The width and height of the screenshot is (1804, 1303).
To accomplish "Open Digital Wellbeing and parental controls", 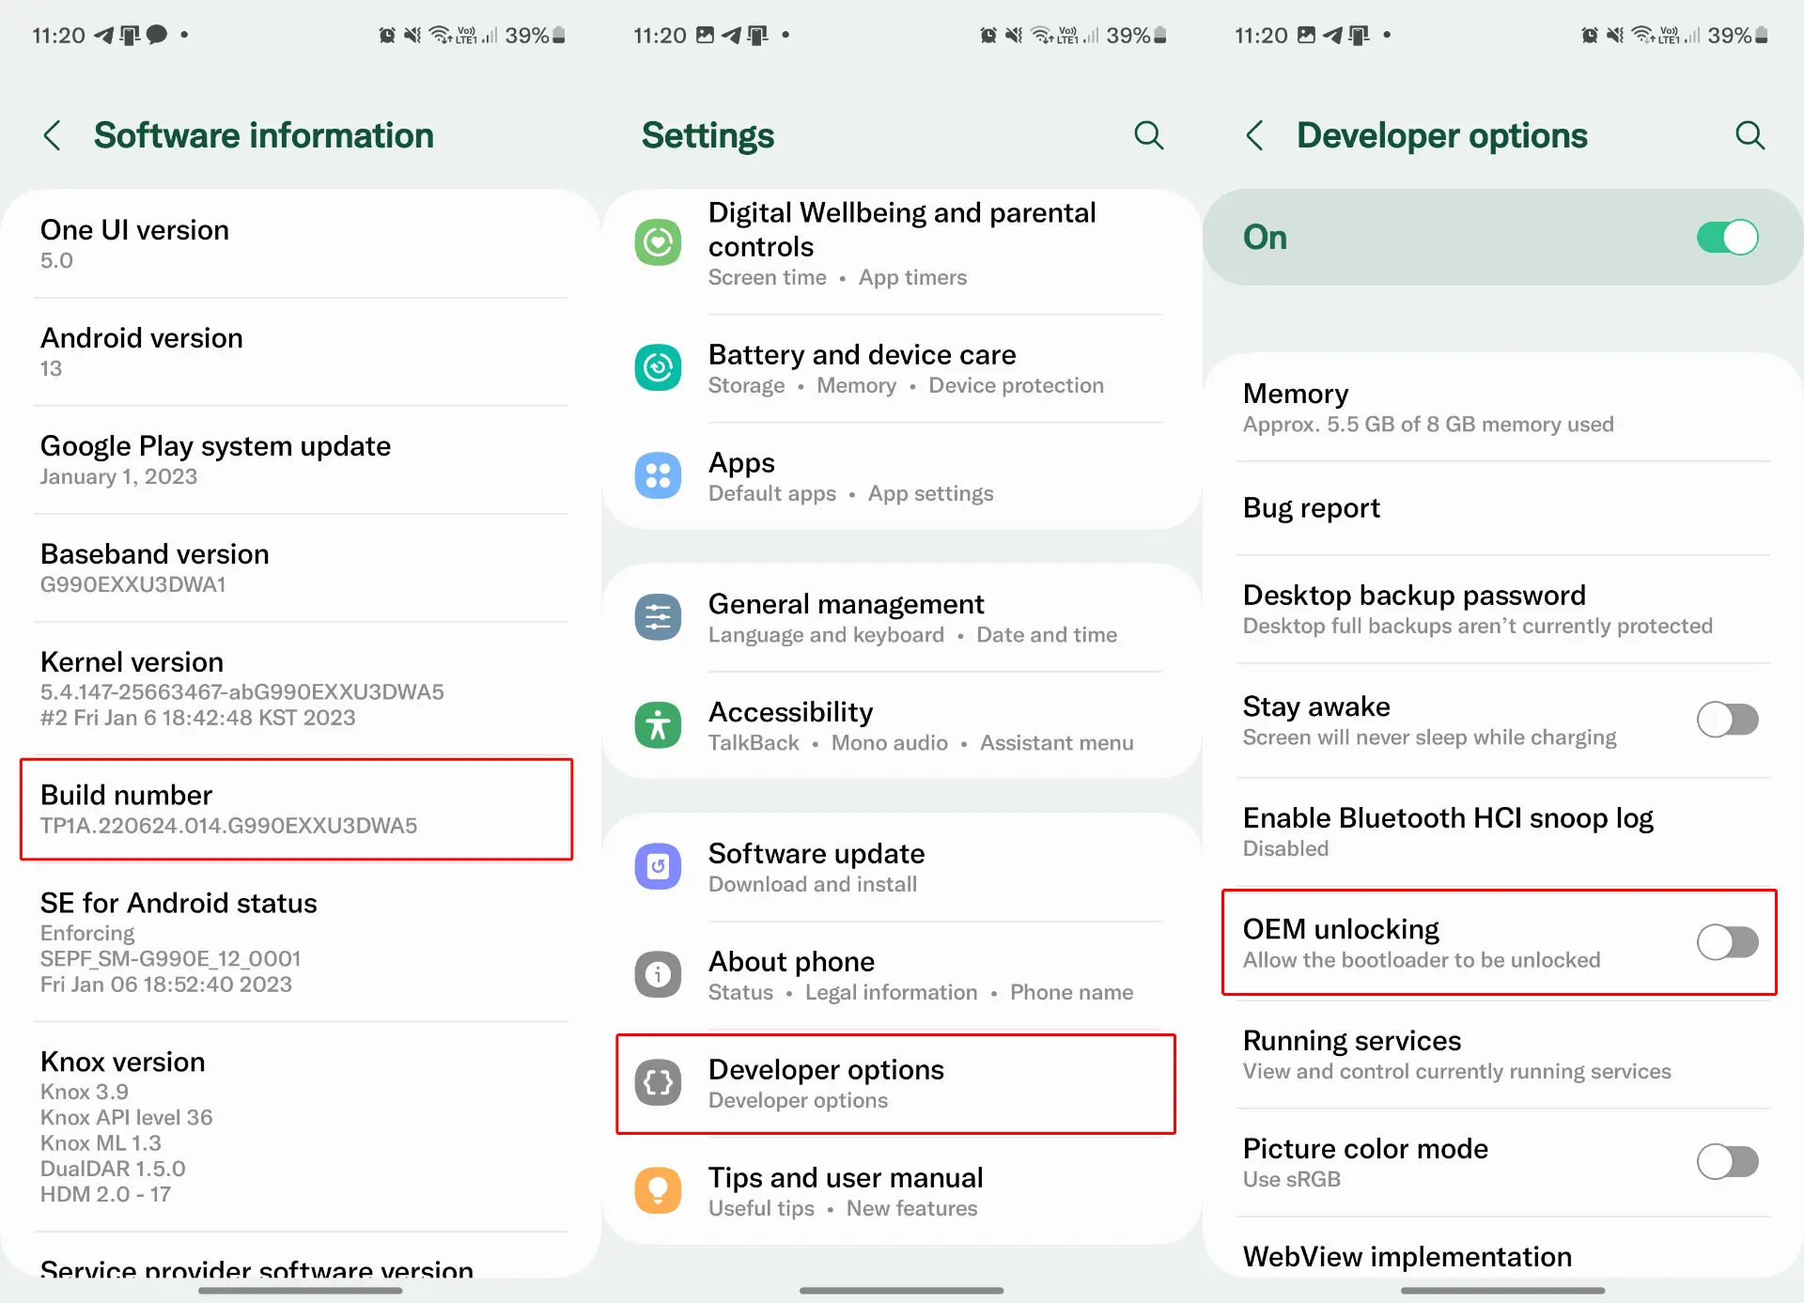I will pyautogui.click(x=900, y=243).
